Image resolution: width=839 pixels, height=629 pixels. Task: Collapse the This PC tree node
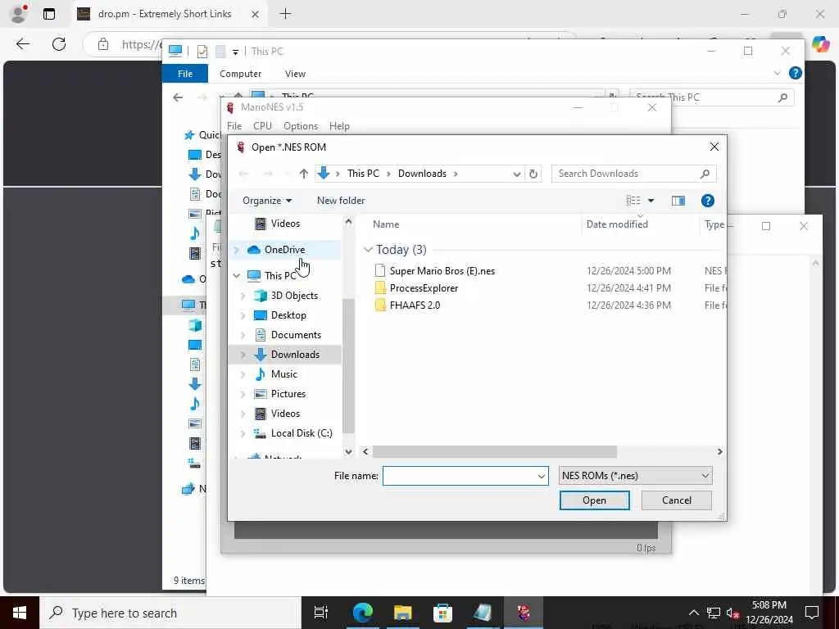click(x=237, y=275)
